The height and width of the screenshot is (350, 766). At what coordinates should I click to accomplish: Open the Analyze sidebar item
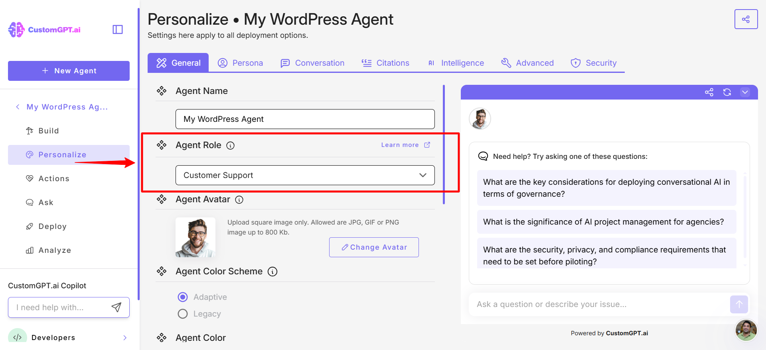point(69,250)
